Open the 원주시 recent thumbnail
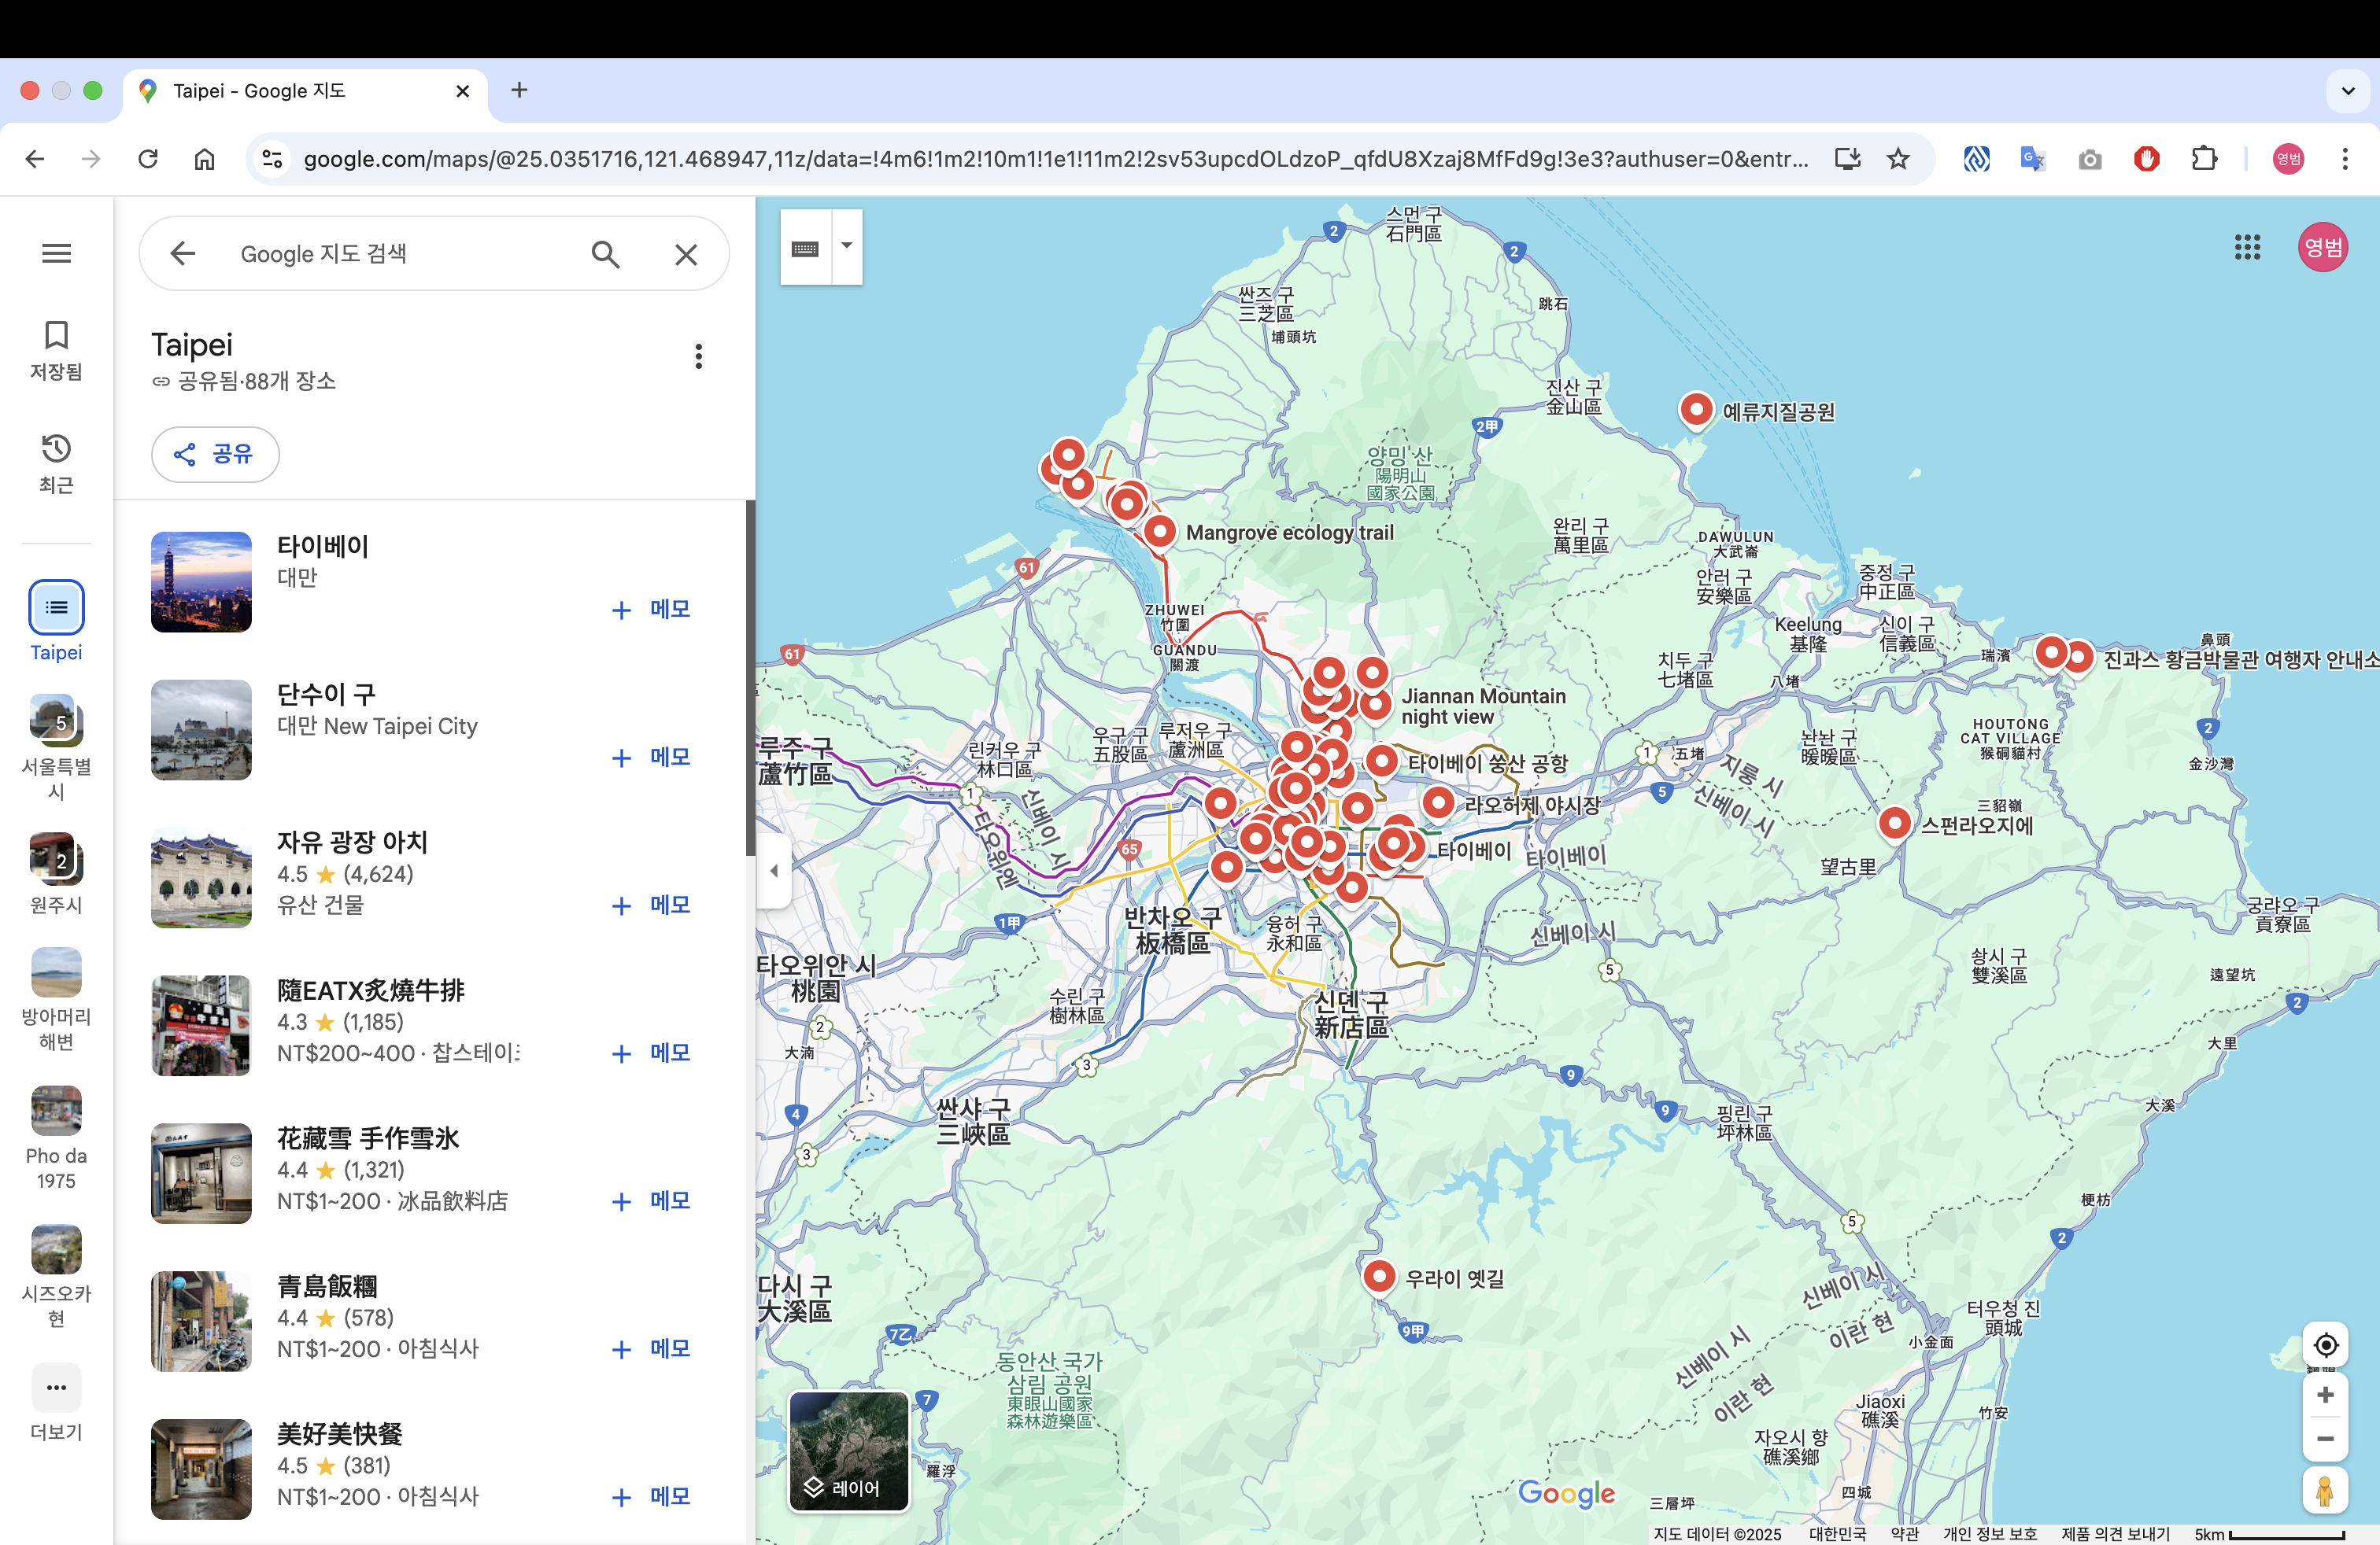The image size is (2380, 1545). tap(56, 860)
